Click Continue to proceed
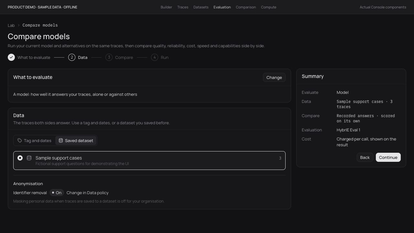Viewport: 414px width, 233px height. [388, 157]
